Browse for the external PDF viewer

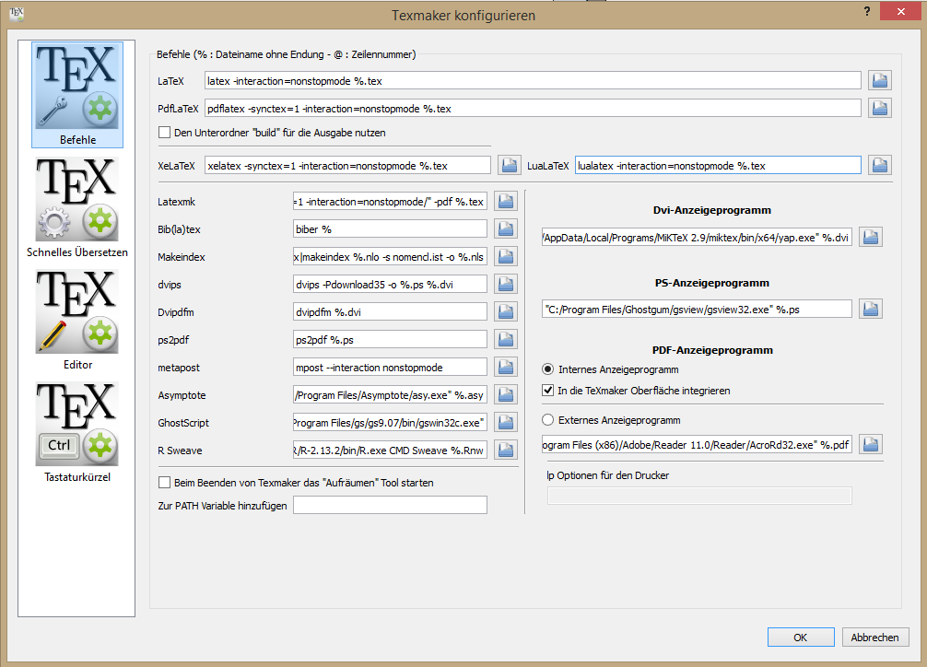pyautogui.click(x=870, y=444)
